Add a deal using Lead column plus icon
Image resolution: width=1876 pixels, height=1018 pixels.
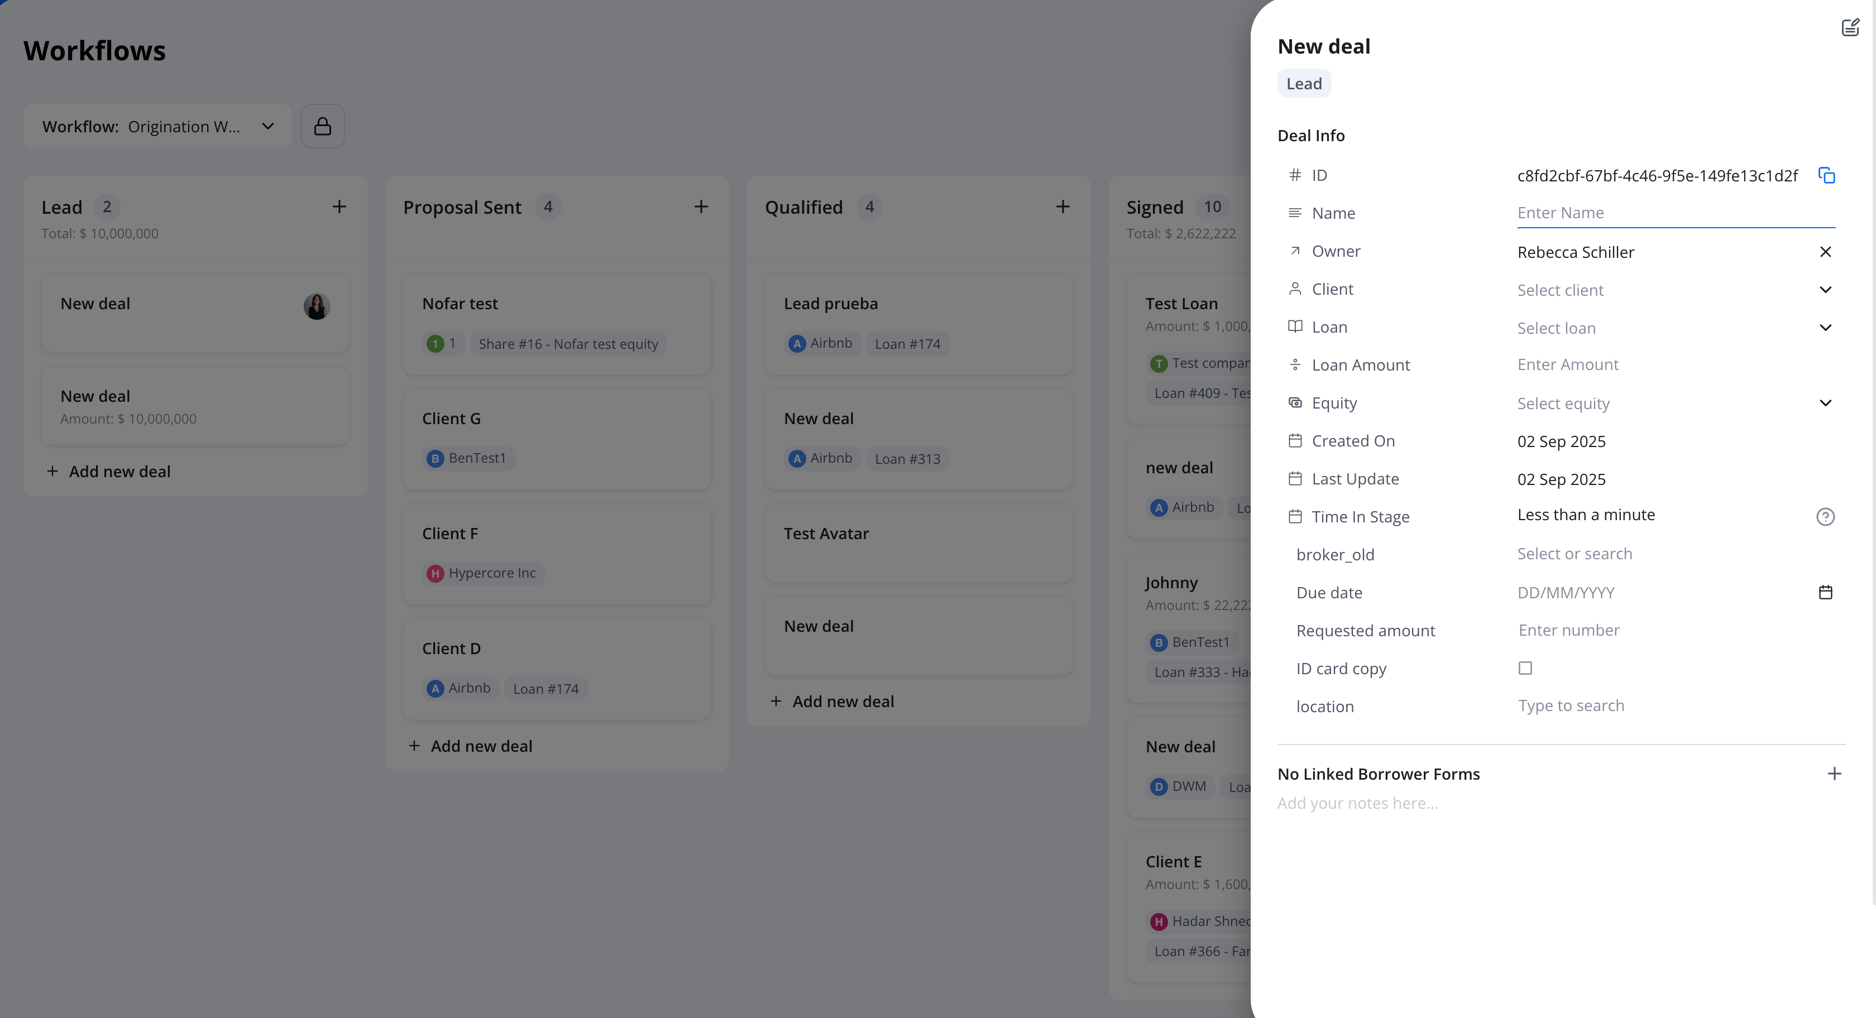coord(339,208)
